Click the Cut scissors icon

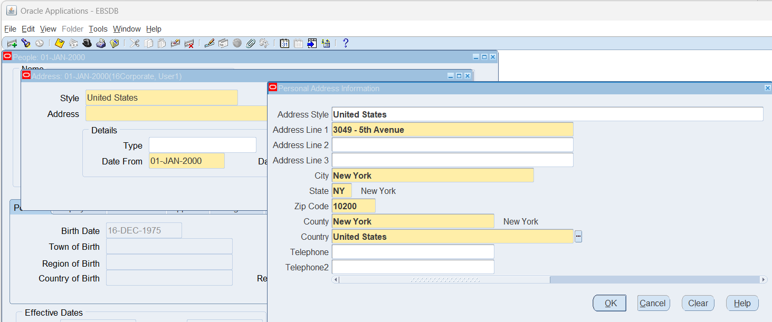(x=135, y=44)
